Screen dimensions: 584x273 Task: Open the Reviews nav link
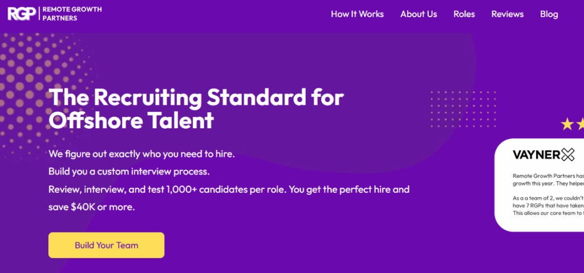point(507,14)
